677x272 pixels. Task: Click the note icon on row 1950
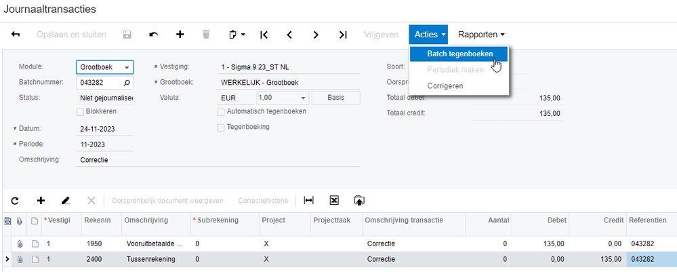pos(35,244)
